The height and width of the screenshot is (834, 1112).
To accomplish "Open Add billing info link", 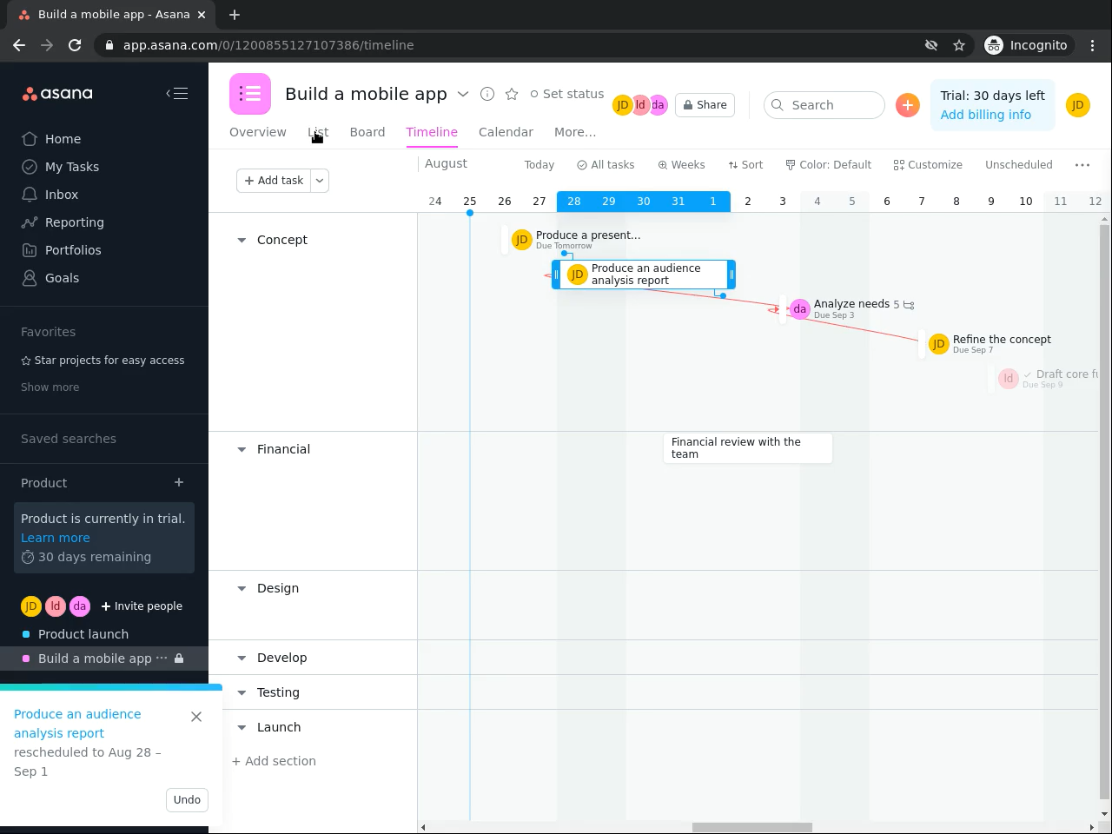I will (x=985, y=115).
